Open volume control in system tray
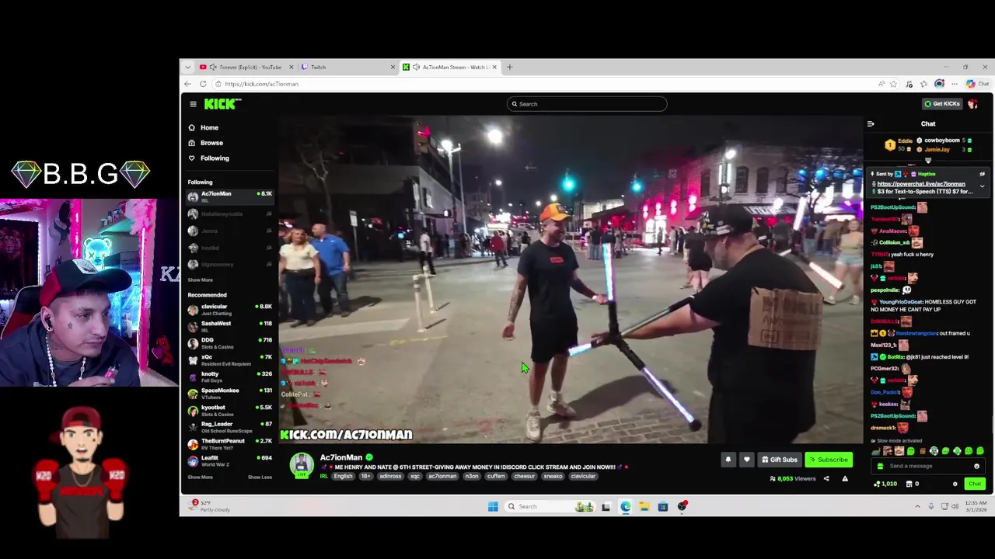995x559 pixels. pyautogui.click(x=955, y=507)
